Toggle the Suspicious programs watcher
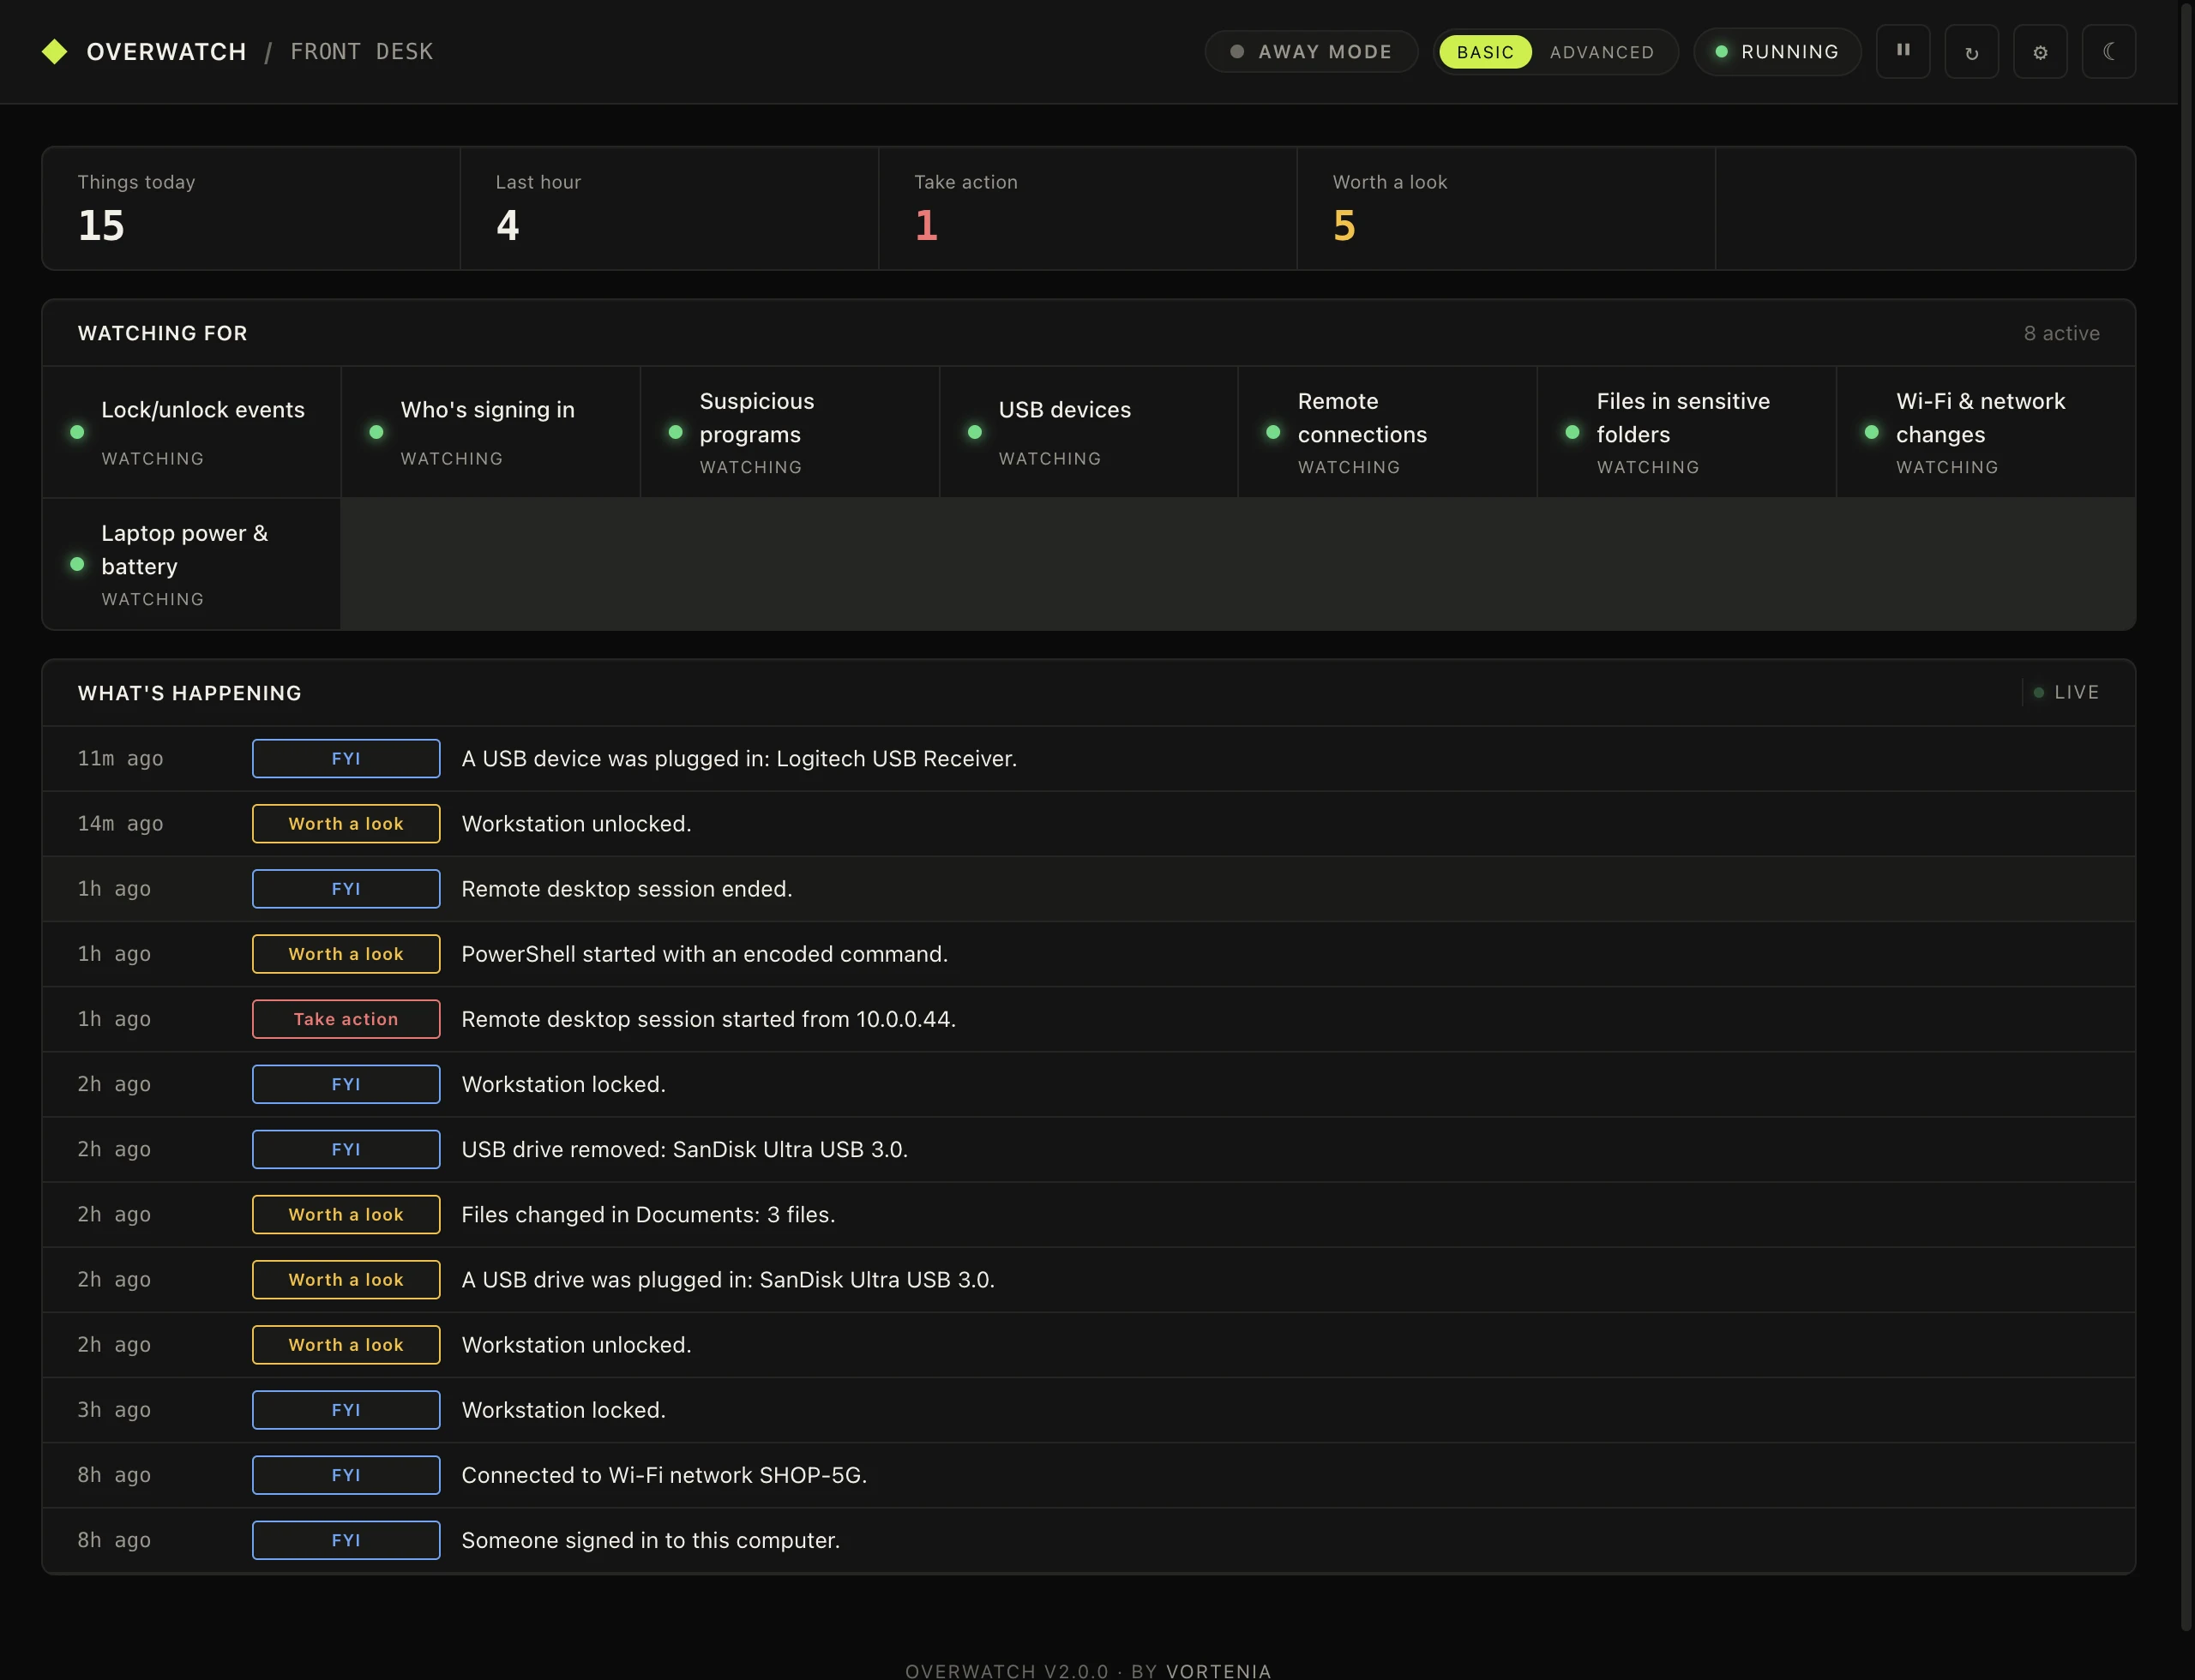The width and height of the screenshot is (2195, 1680). click(790, 432)
